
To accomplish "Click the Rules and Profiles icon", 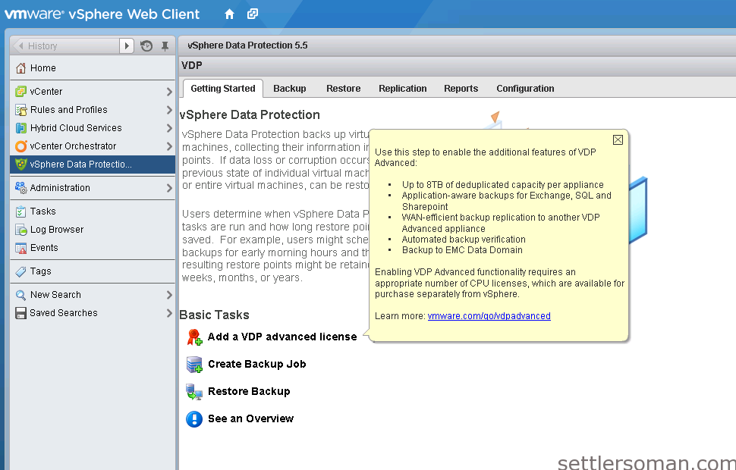I will coord(20,110).
